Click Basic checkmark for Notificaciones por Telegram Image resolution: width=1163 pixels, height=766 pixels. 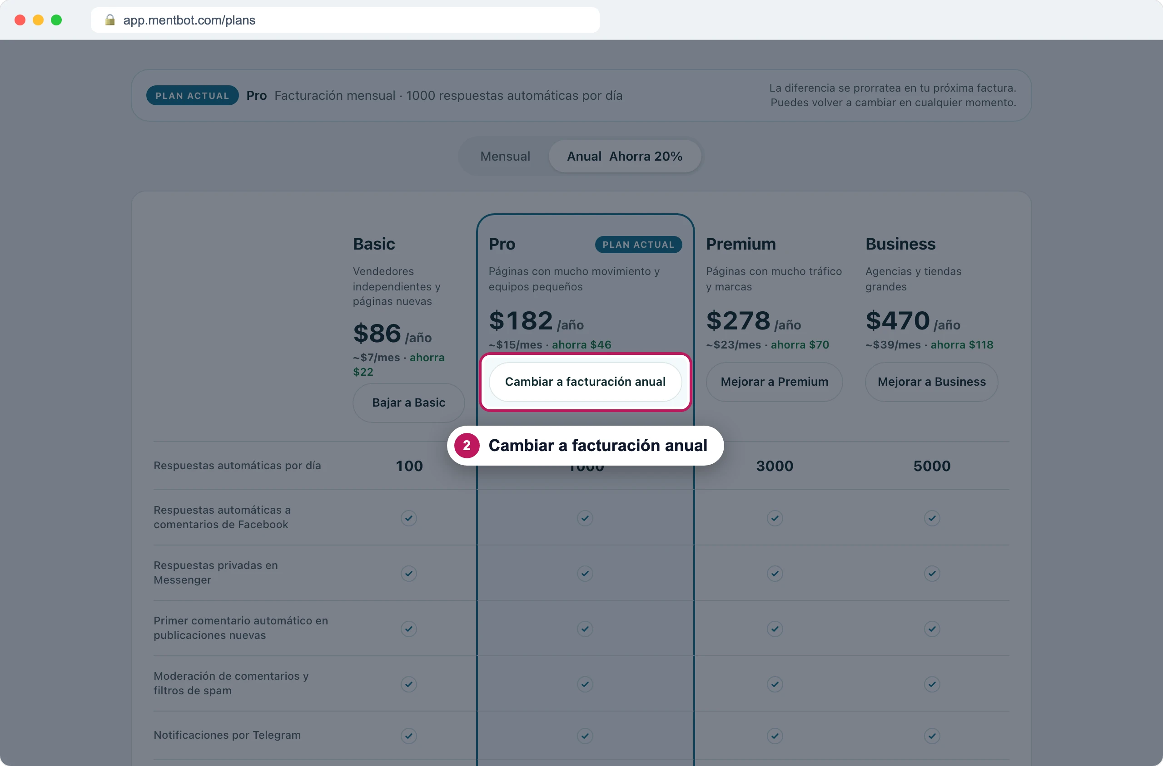pos(408,735)
